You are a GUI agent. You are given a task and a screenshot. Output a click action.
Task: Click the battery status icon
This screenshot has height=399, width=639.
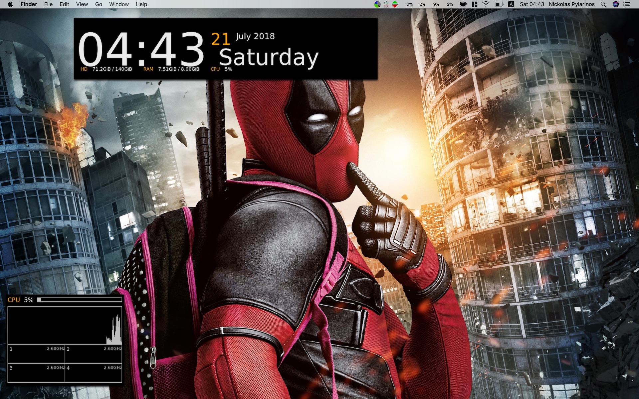click(499, 4)
